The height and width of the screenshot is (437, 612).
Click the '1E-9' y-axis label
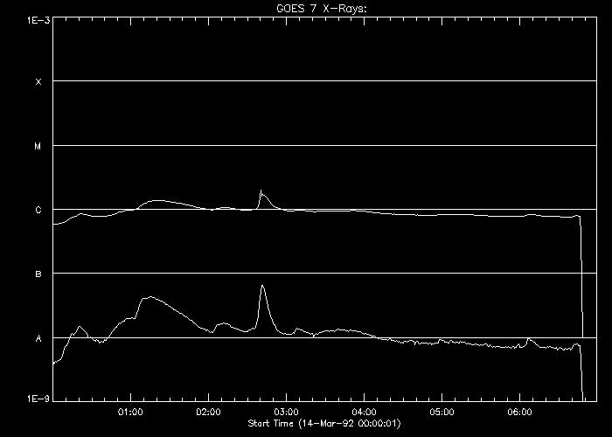pyautogui.click(x=38, y=399)
